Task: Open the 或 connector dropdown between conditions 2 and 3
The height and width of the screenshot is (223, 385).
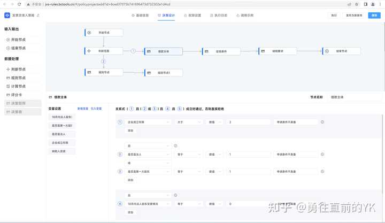Action: (148, 163)
